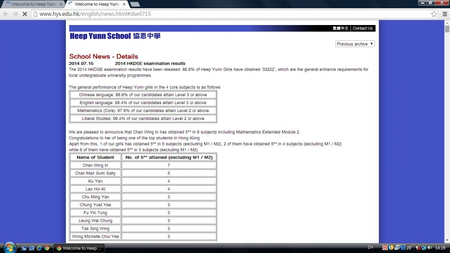
Task: Click the volume speaker tray icon
Action: click(x=429, y=248)
